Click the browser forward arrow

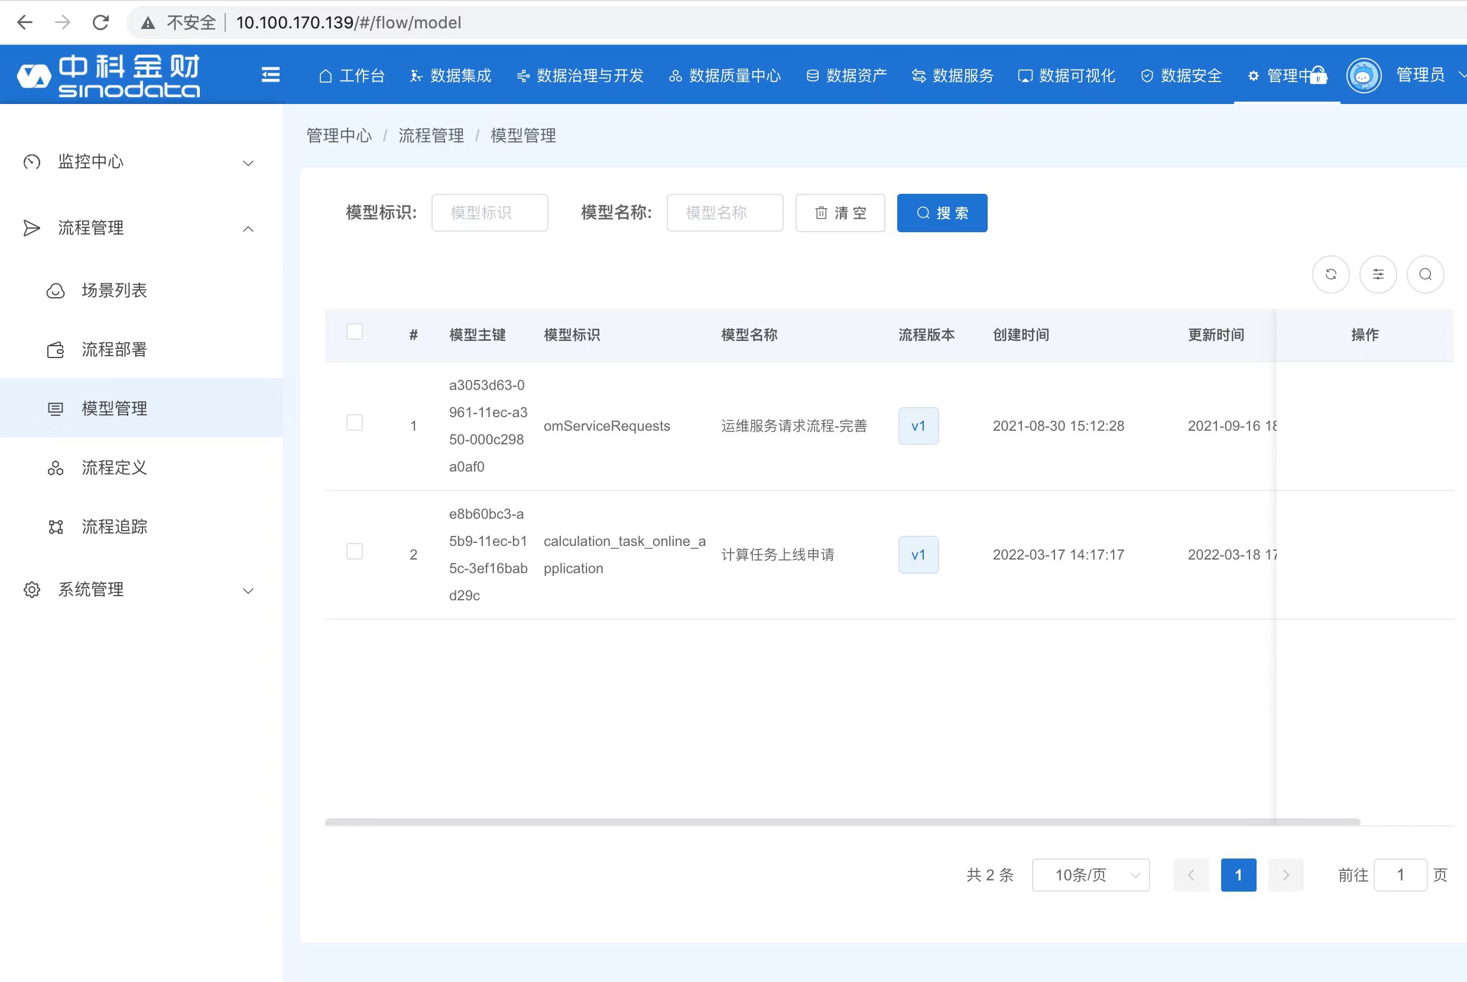(63, 22)
